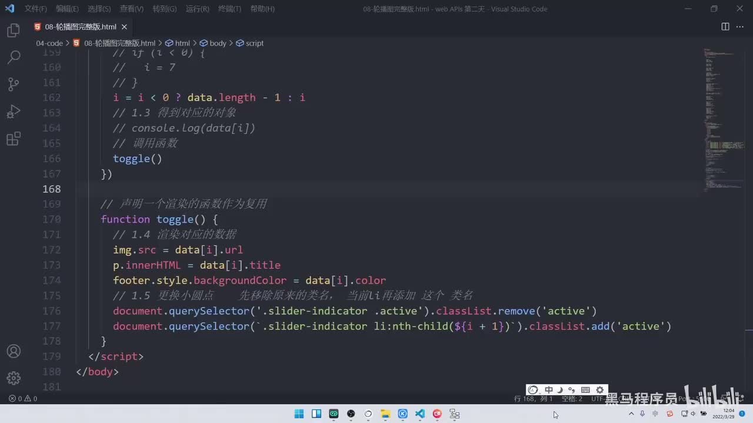Screen dimensions: 753x423
Task: Show hidden system tray icons chevron
Action: coord(631,414)
